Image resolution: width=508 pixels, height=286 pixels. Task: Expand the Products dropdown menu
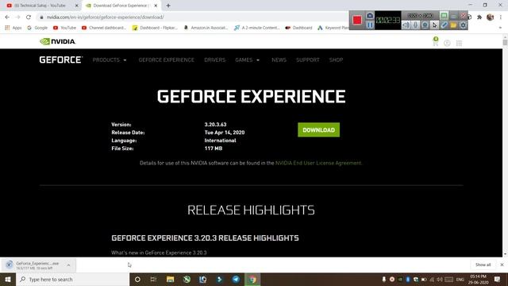[110, 60]
